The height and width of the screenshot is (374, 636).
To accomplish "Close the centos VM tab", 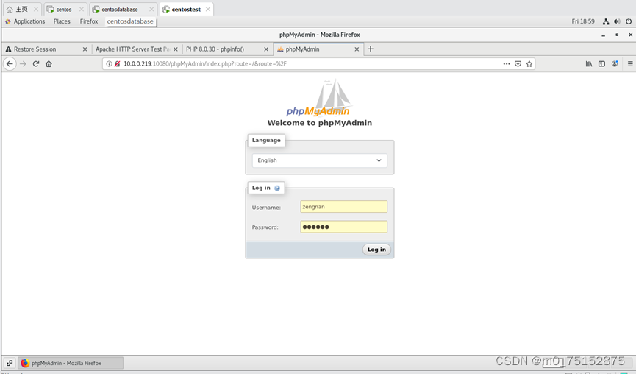I will coord(82,9).
